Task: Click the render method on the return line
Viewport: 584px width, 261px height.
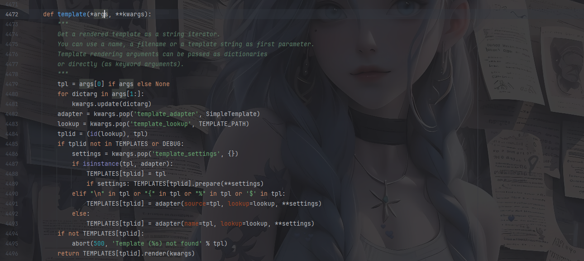Action: (x=155, y=254)
